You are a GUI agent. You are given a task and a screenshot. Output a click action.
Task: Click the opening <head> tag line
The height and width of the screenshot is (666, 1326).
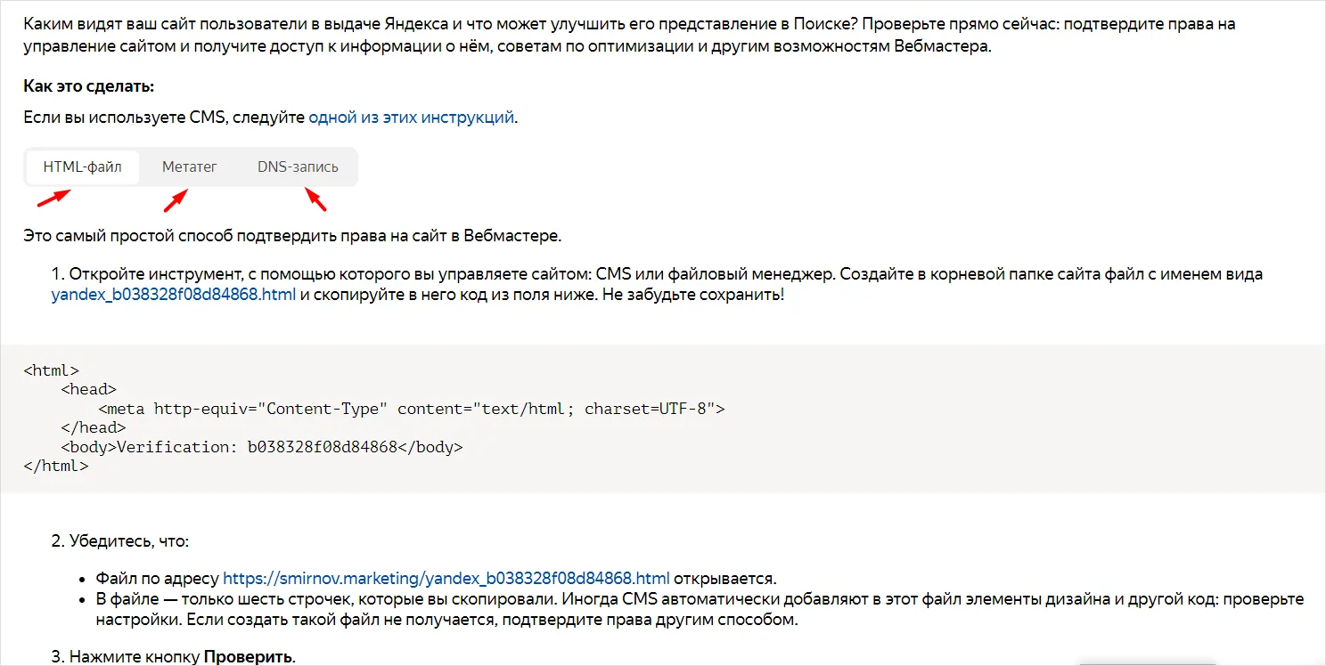coord(88,389)
